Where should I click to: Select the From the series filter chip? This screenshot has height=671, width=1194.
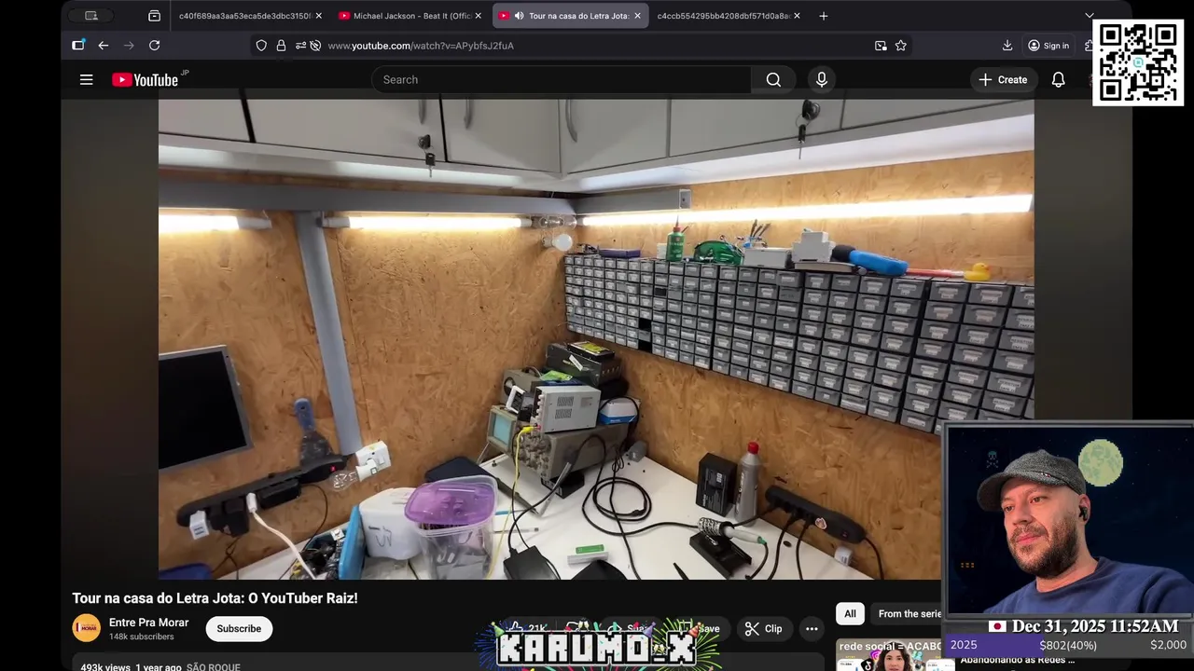(x=909, y=614)
